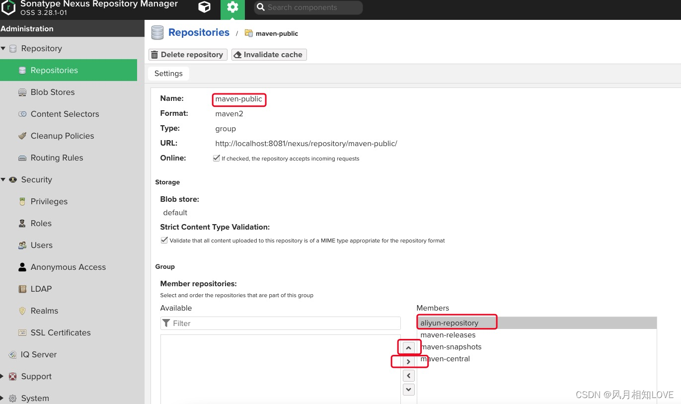Click the SSL Certificates icon
Screen dimensions: 681x404
[x=22, y=332]
